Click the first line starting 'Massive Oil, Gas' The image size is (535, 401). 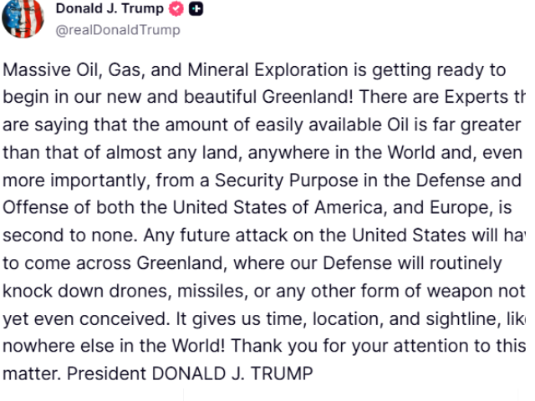coord(254,70)
